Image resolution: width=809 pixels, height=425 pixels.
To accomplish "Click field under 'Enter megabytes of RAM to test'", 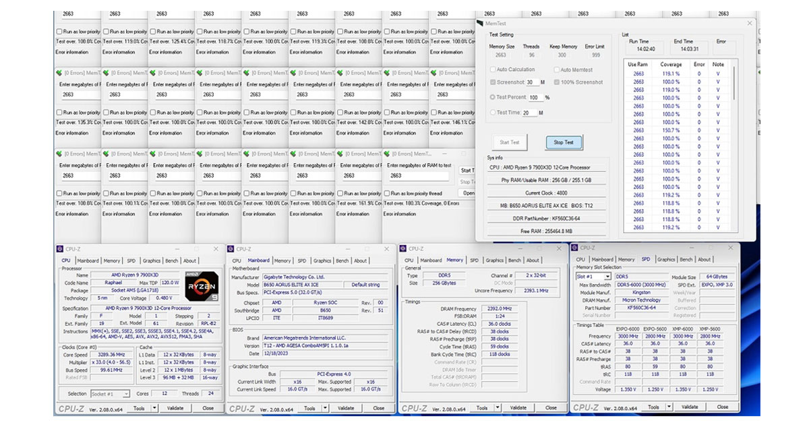I will 420,175.
